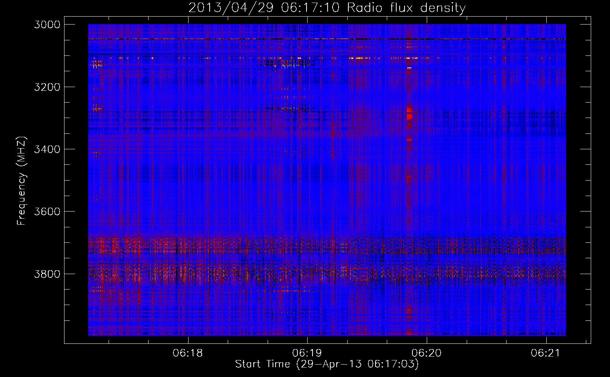610x377 pixels.
Task: Click the 06:18 time axis label
Action: [x=188, y=353]
